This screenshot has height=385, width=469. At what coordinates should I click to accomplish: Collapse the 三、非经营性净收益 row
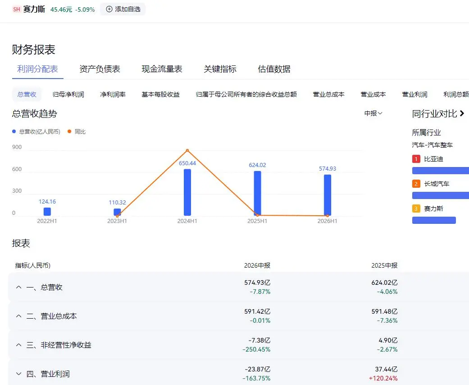point(19,345)
